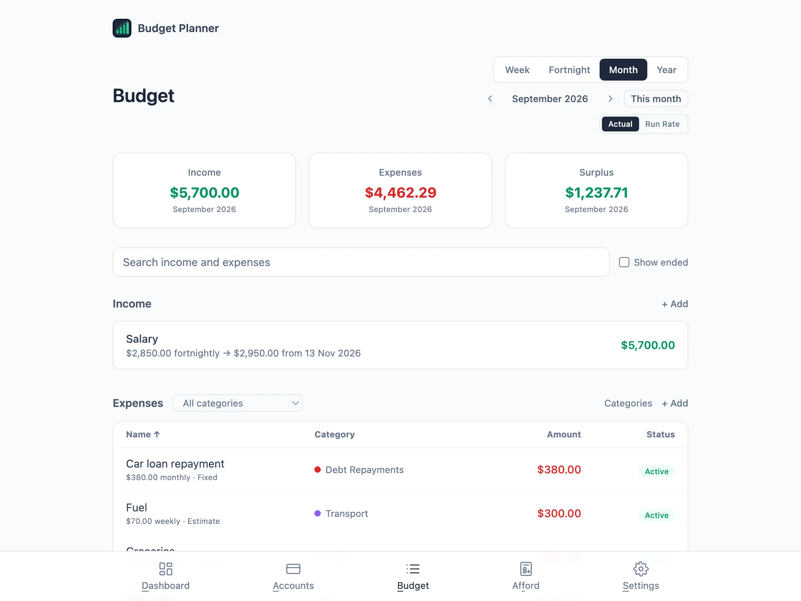Sort by Status column header

[x=660, y=434]
